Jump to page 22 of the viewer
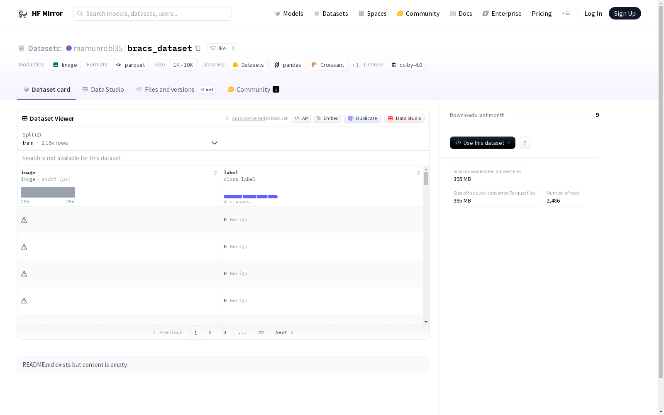 click(261, 332)
